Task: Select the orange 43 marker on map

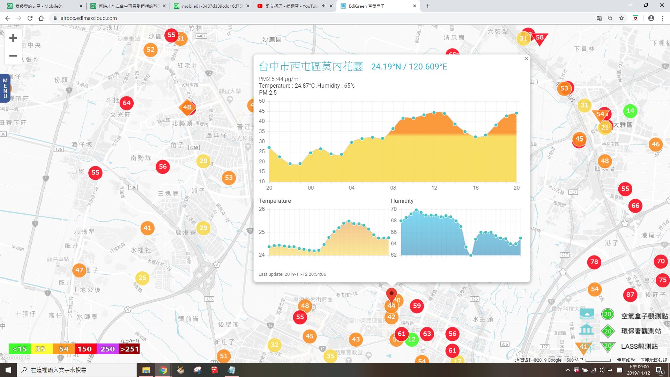Action: [356, 339]
